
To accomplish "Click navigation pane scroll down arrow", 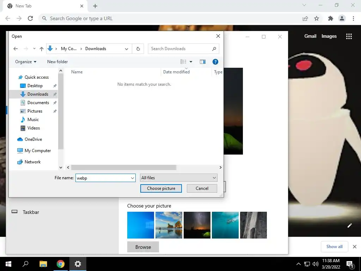I will [61, 168].
